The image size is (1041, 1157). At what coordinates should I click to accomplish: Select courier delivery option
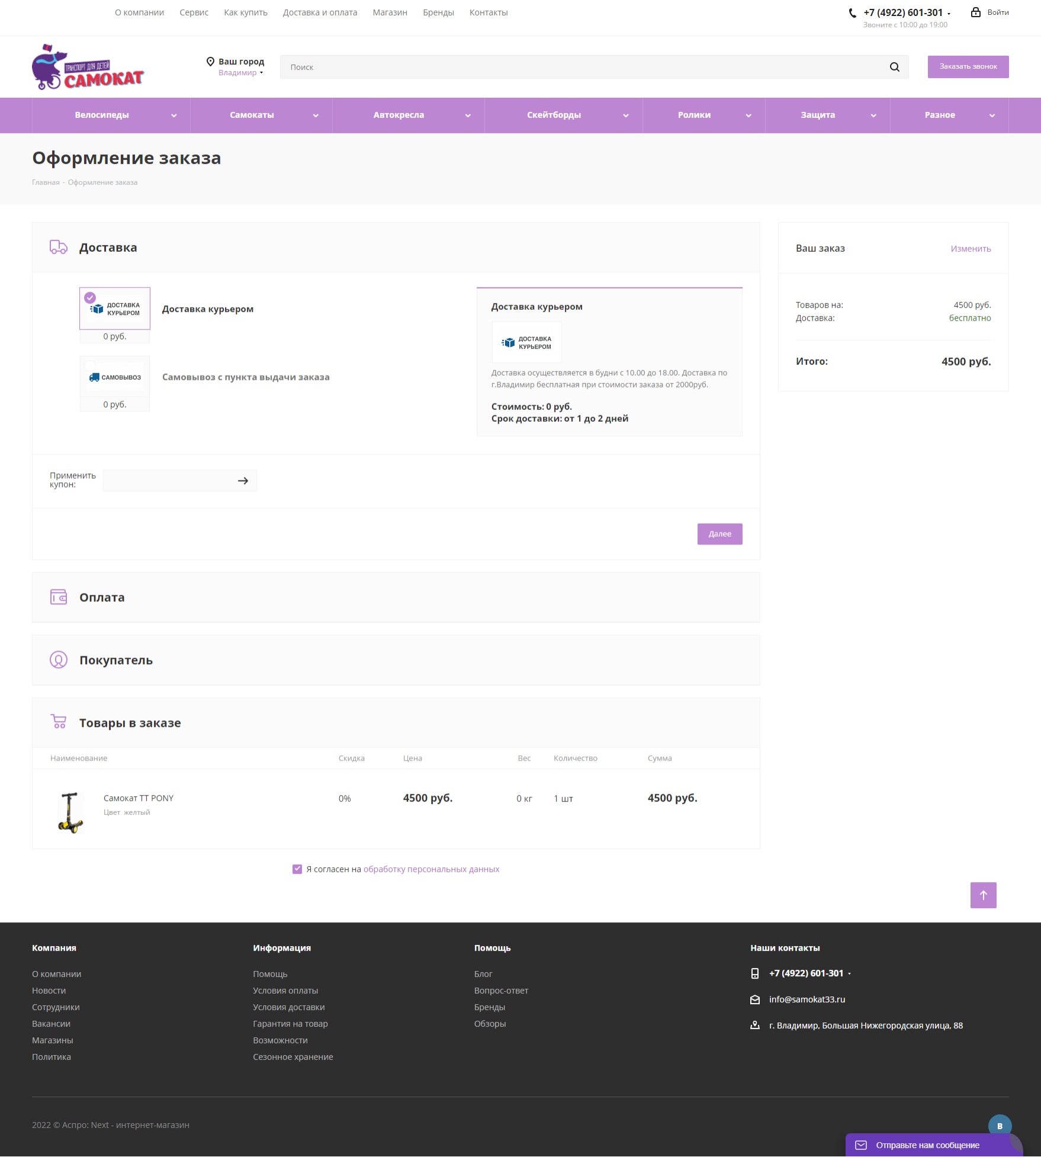[x=115, y=309]
